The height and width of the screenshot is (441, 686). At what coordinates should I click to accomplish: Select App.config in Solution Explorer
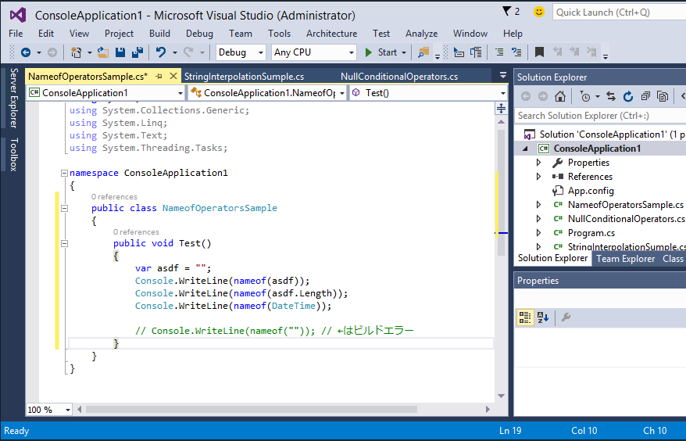tap(591, 191)
